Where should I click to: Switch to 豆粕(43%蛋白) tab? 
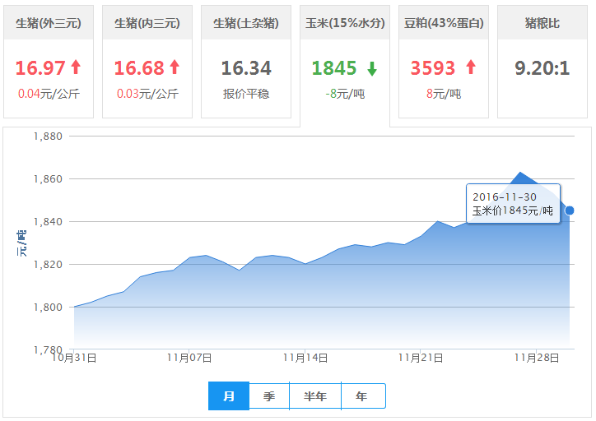pyautogui.click(x=444, y=62)
